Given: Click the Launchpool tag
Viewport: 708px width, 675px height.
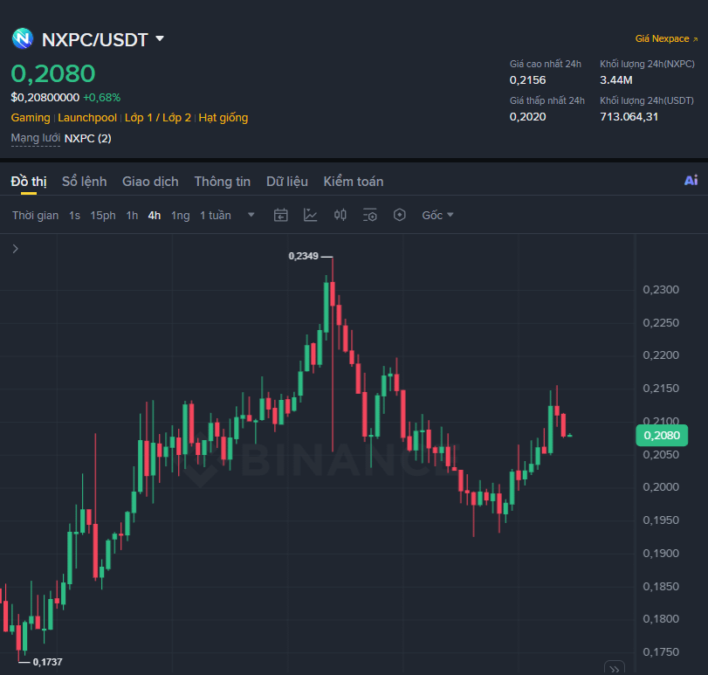Looking at the screenshot, I should click(87, 118).
